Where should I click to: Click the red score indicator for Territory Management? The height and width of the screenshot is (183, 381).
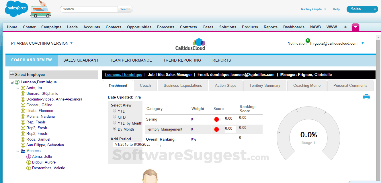tap(216, 129)
